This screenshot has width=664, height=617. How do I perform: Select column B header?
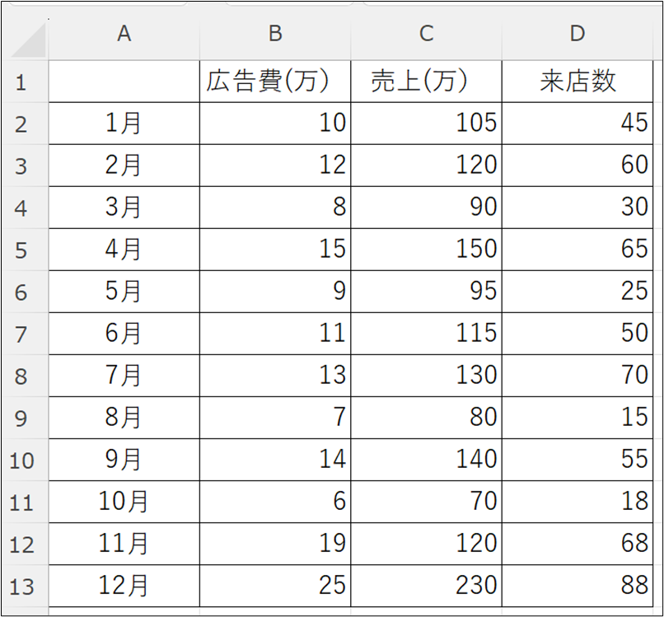(x=275, y=33)
